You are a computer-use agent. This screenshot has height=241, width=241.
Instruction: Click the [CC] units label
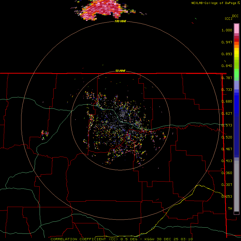point(229,18)
